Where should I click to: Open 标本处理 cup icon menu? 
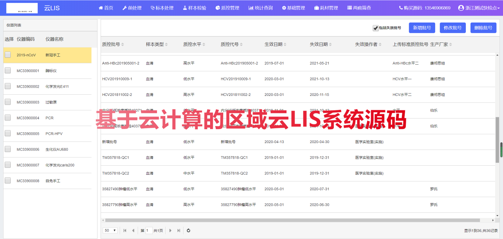[x=162, y=8]
